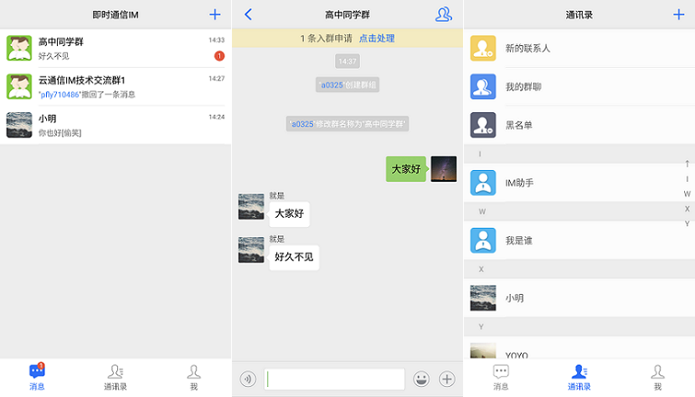
Task: Tap the plus attachment icon in chat bar
Action: (447, 379)
